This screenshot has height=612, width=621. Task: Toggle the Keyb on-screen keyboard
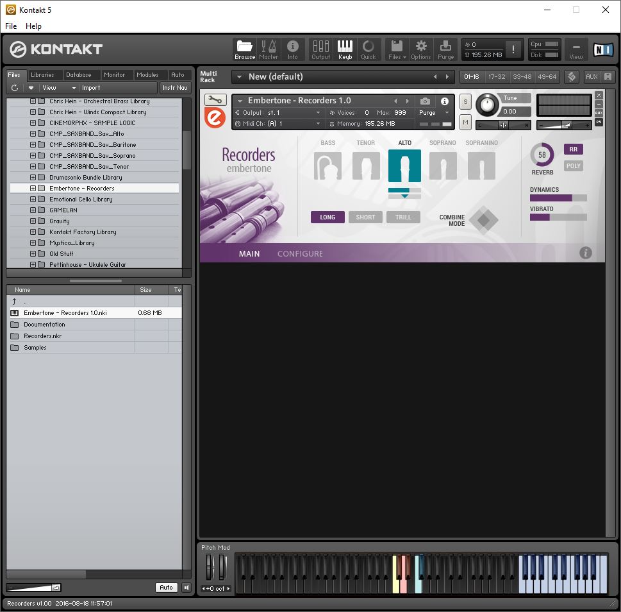[x=345, y=49]
